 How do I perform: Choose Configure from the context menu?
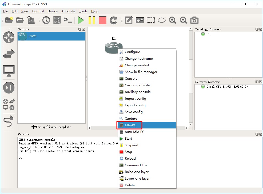147,52
